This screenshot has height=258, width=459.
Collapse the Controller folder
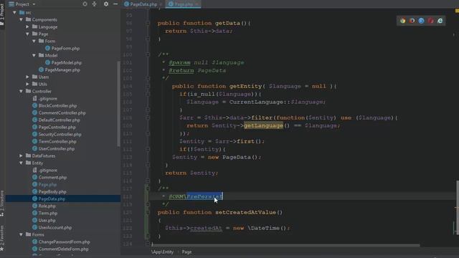(x=21, y=91)
